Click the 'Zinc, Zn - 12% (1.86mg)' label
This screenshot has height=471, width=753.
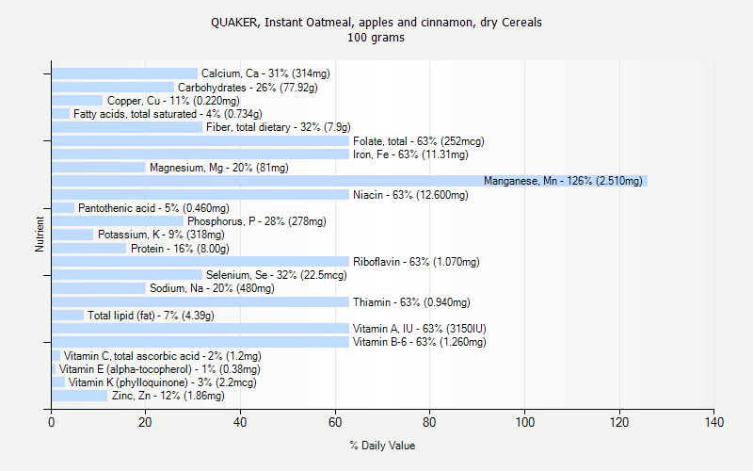click(x=168, y=396)
